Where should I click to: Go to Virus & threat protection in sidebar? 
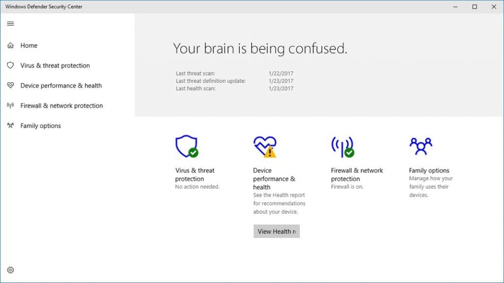click(55, 65)
